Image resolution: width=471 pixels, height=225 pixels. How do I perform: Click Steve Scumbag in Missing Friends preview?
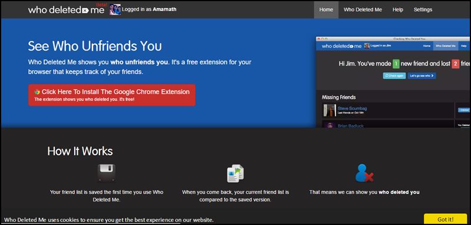click(352, 109)
